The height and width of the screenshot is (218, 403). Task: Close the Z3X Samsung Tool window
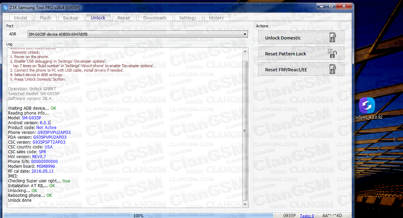click(344, 6)
